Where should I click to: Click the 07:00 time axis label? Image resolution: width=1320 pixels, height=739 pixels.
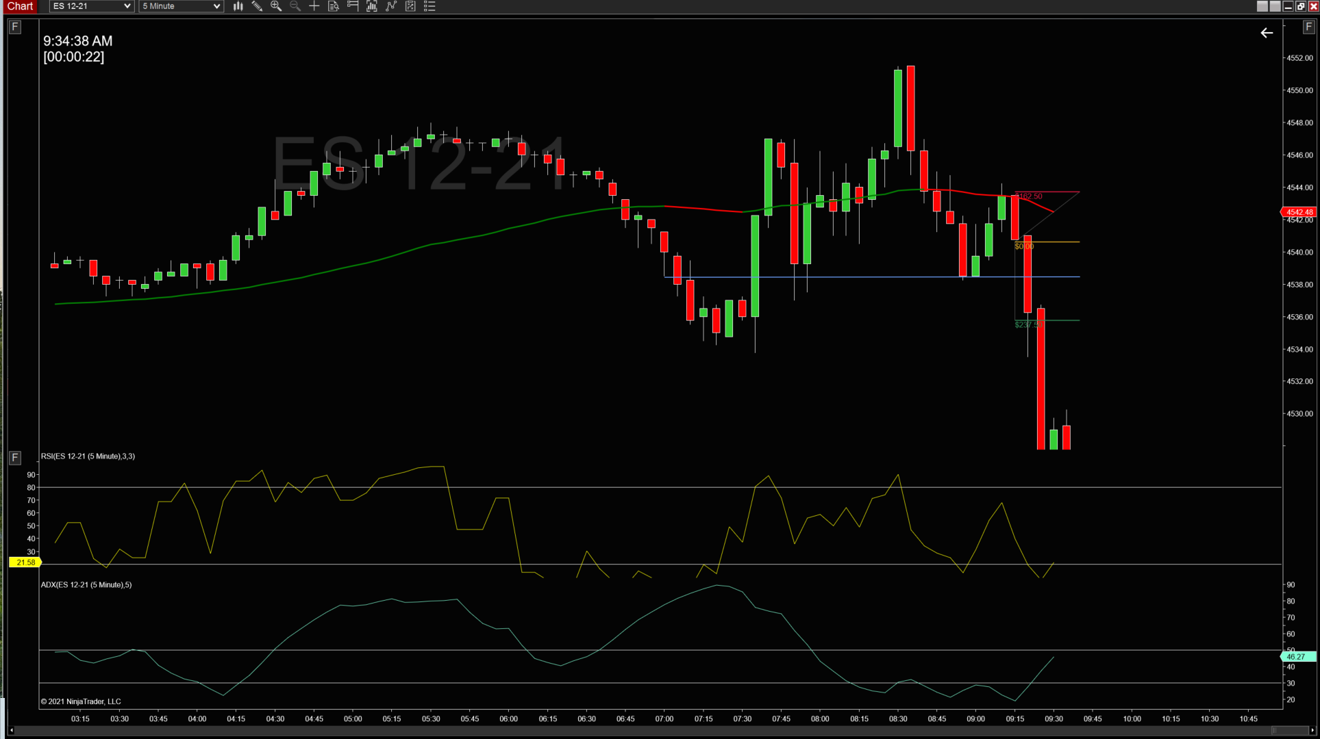[664, 719]
